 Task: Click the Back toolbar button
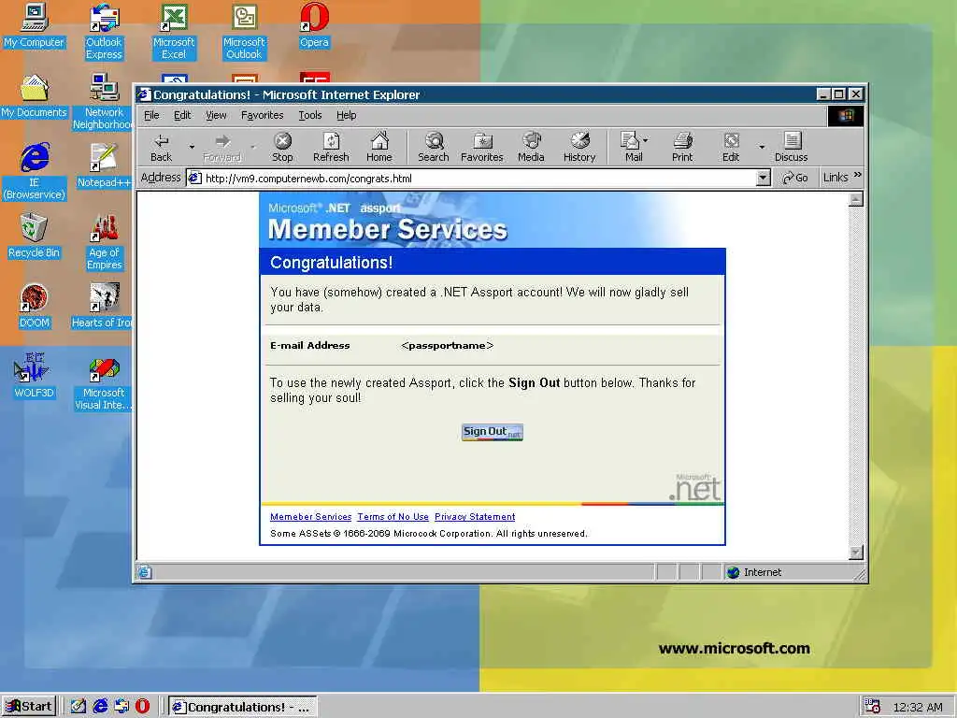161,147
